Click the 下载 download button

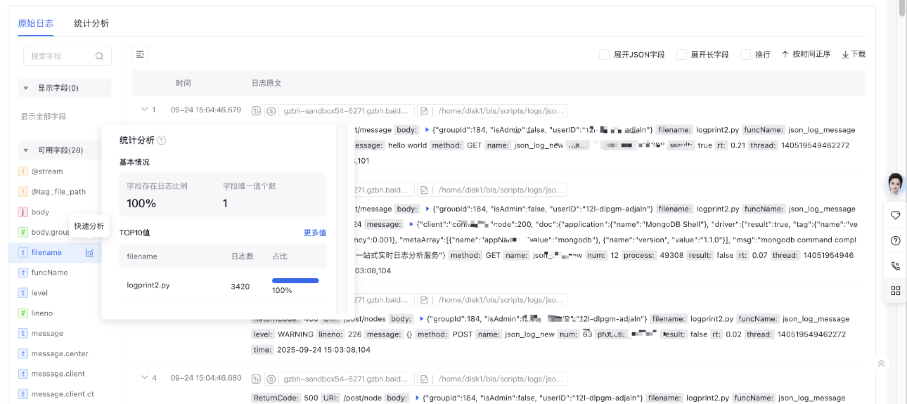click(854, 54)
